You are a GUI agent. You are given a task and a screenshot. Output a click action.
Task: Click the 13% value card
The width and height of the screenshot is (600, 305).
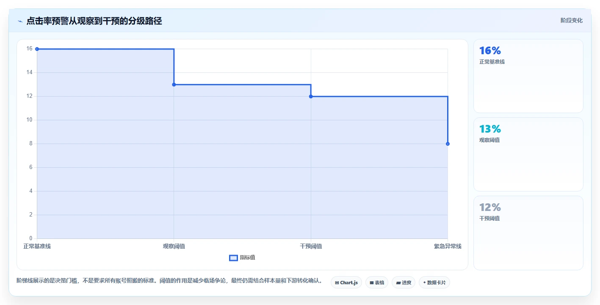pos(528,155)
